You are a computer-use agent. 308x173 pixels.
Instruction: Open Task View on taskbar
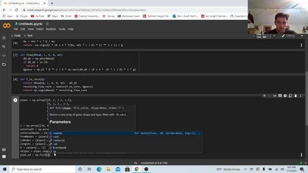coord(89,169)
